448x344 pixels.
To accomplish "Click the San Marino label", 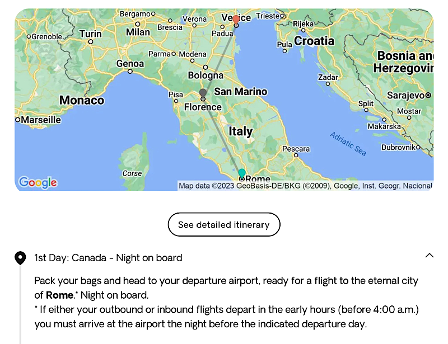I will pos(241,92).
